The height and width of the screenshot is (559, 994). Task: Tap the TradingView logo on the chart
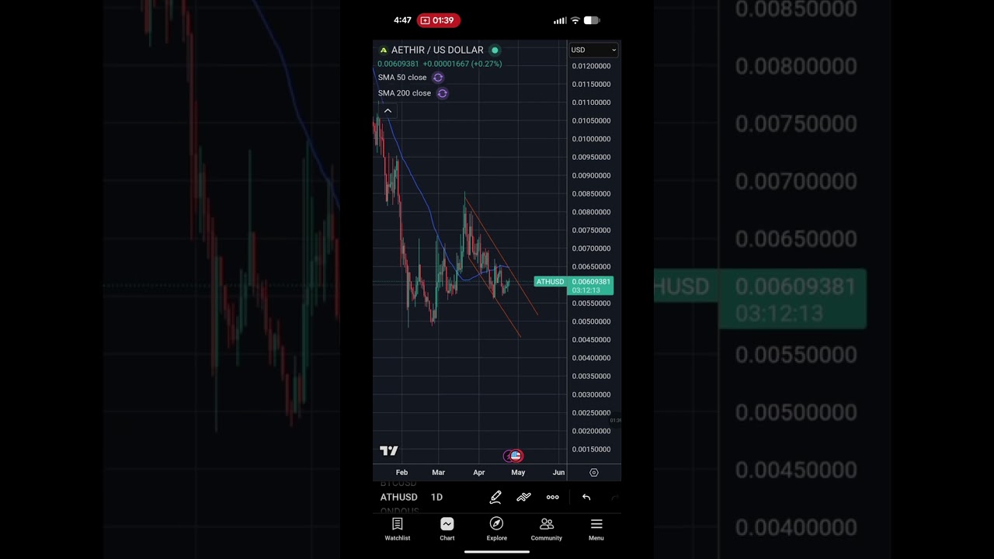pyautogui.click(x=389, y=450)
